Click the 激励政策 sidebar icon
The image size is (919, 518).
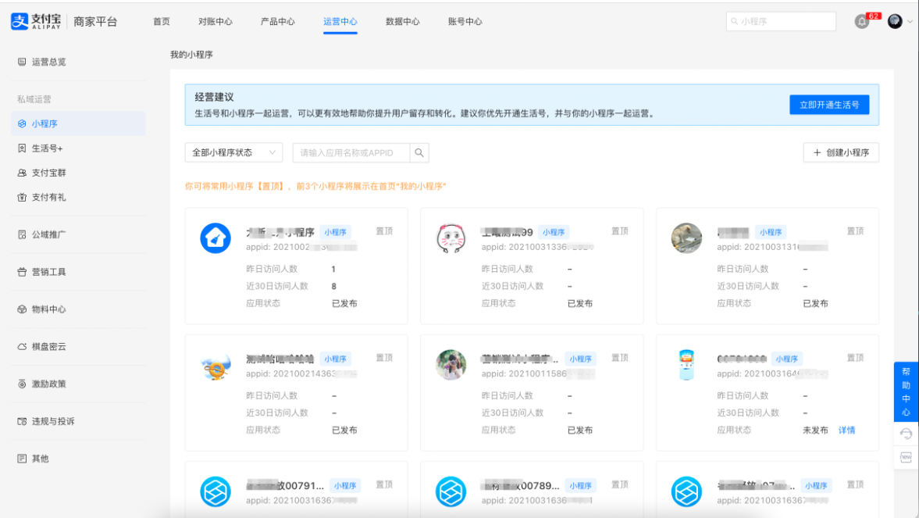click(x=22, y=384)
